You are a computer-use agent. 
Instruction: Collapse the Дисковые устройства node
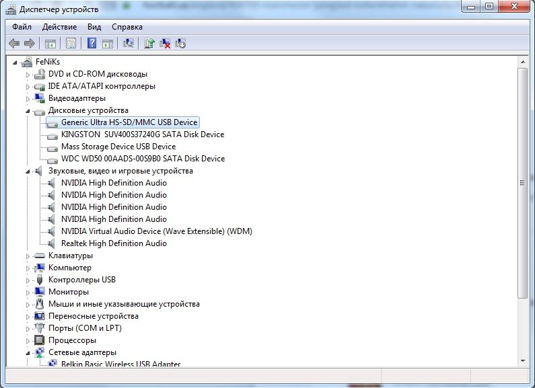28,111
